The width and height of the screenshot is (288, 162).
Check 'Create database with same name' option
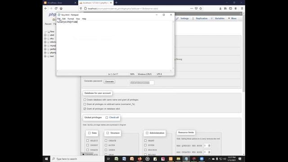coord(85,100)
